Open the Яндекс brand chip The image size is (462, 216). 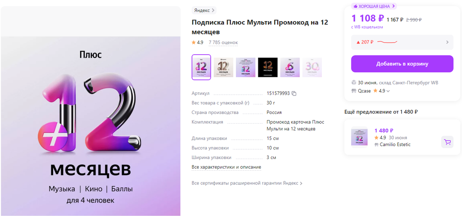pyautogui.click(x=204, y=10)
